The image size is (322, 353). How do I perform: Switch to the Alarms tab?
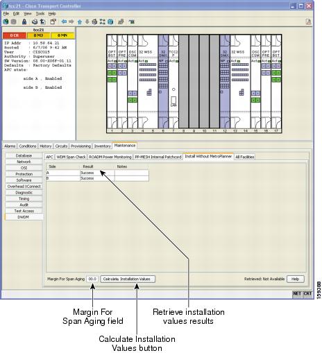tap(10, 146)
